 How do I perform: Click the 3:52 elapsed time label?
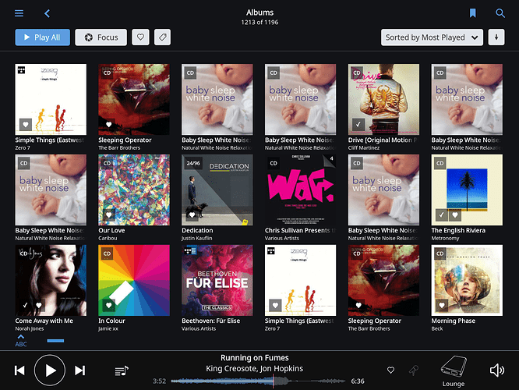tap(159, 381)
